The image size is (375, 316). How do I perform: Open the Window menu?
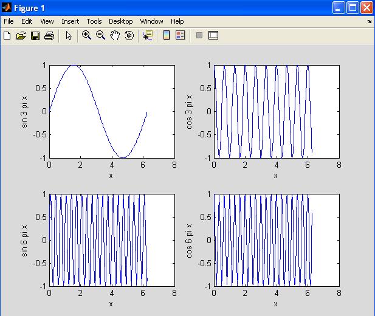click(151, 21)
